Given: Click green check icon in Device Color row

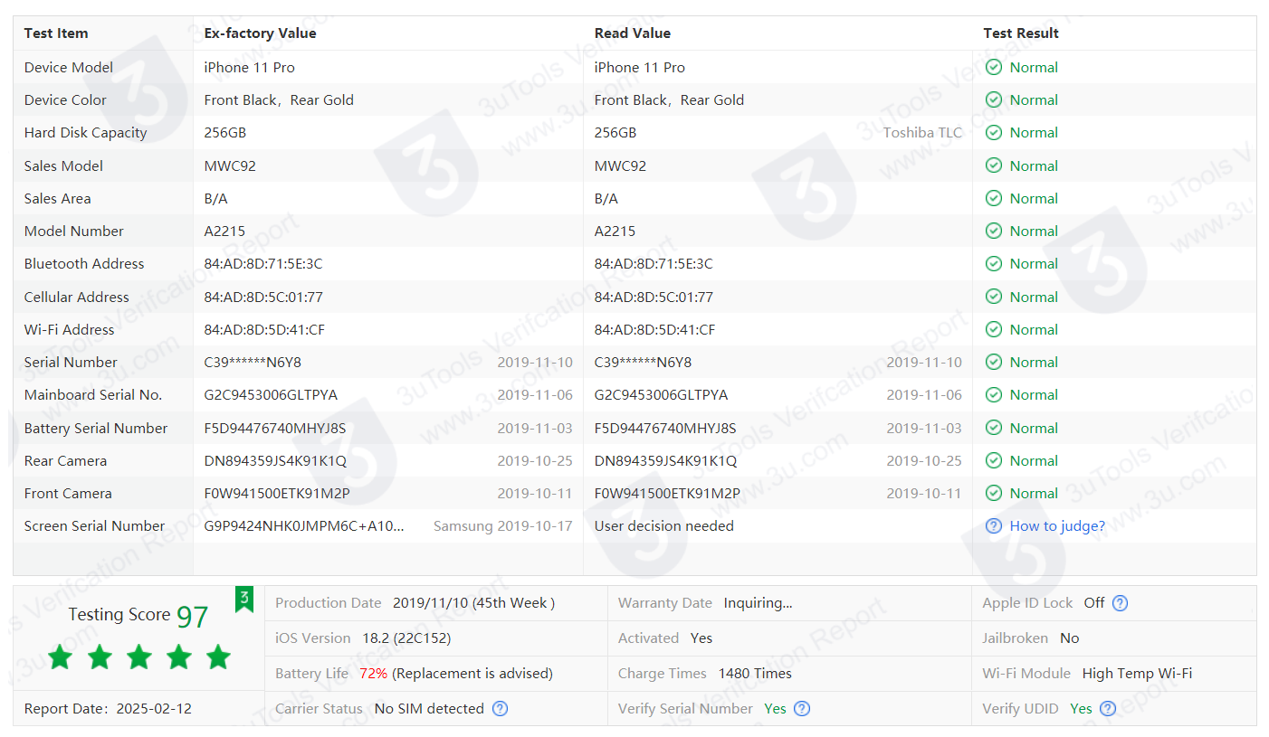Looking at the screenshot, I should point(994,100).
